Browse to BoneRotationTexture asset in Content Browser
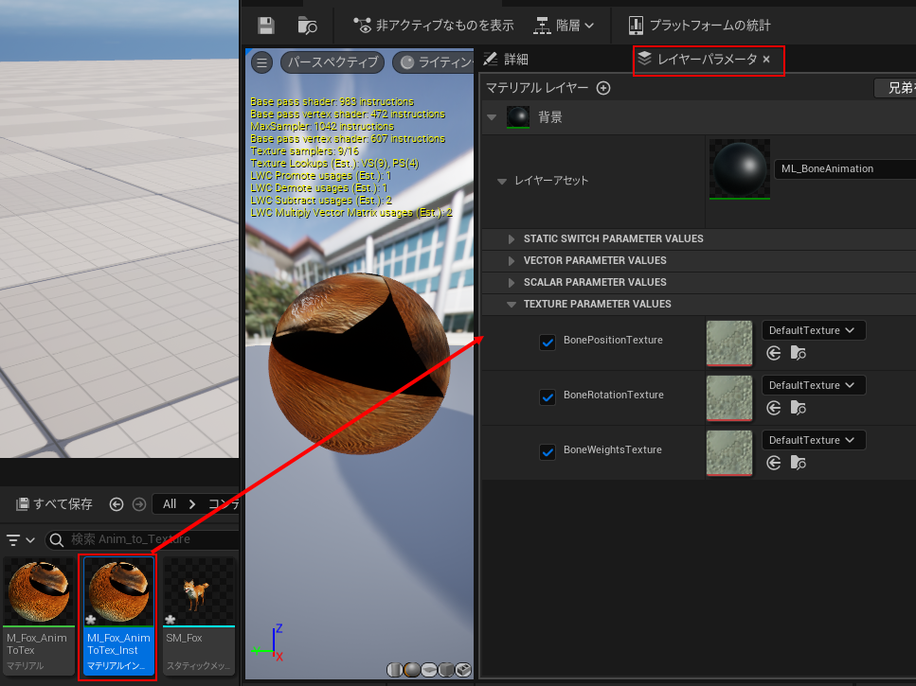 [799, 408]
